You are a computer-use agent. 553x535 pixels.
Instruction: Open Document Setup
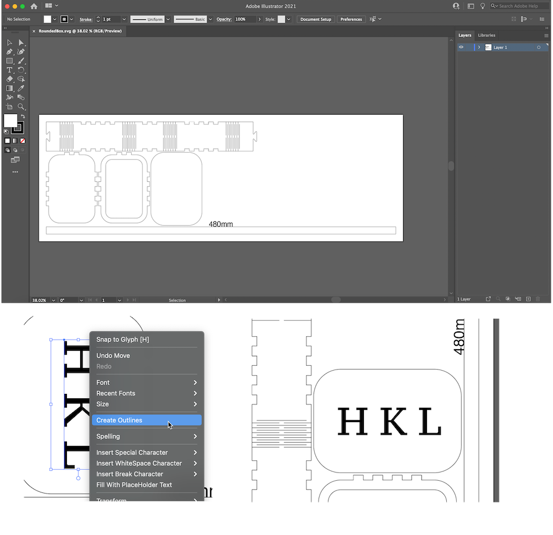click(x=316, y=19)
